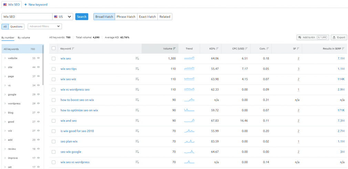Sort by SF column sort icon
Screen dimensions: 348x169
point(298,49)
